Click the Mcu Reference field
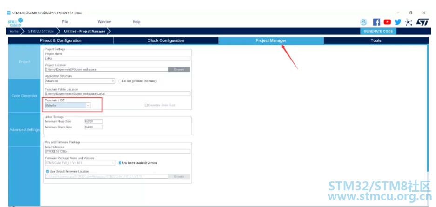Image resolution: width=436 pixels, height=207 pixels. click(117, 152)
